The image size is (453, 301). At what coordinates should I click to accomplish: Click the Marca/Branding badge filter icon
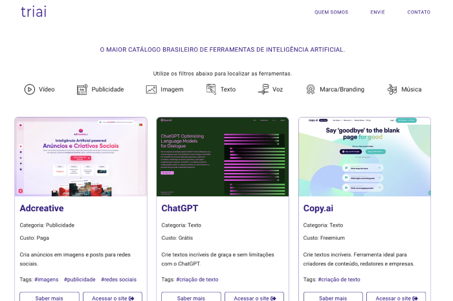tap(311, 89)
